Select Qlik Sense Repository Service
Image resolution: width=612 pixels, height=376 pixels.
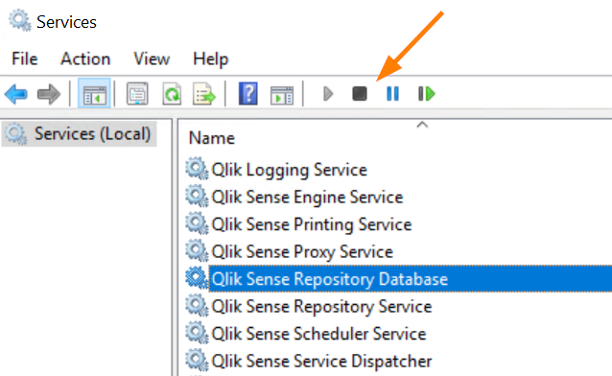[321, 307]
